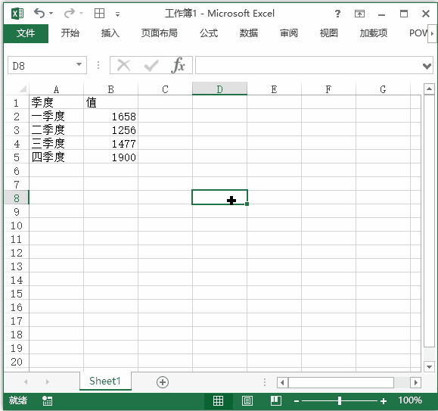Switch to Normal view

click(218, 400)
